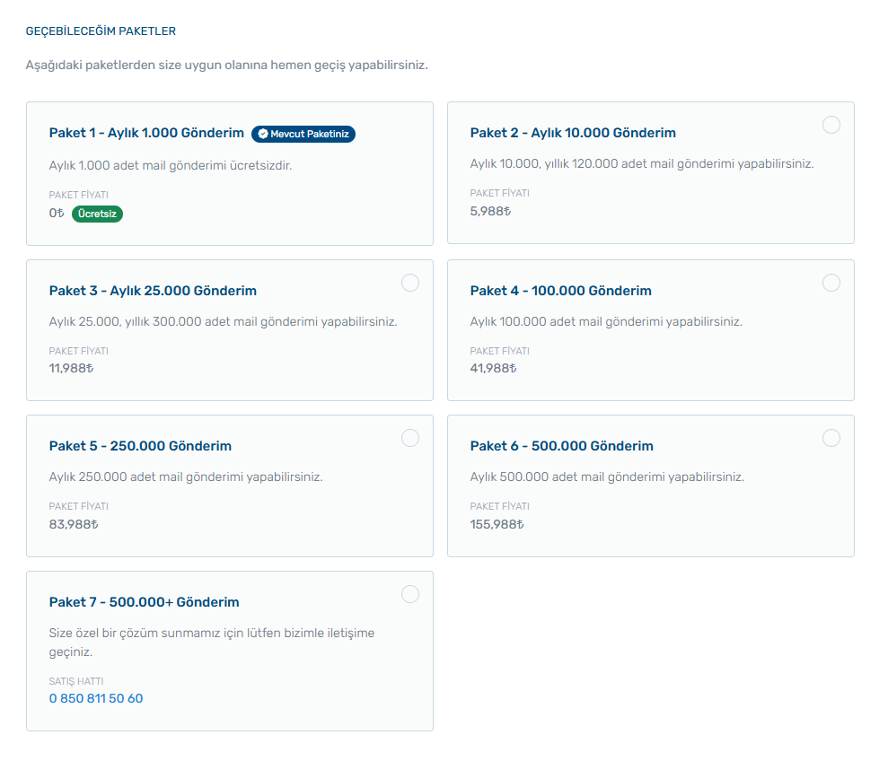The height and width of the screenshot is (761, 879).
Task: Click the 155,988₺ price of Paket 6
Action: pos(497,524)
